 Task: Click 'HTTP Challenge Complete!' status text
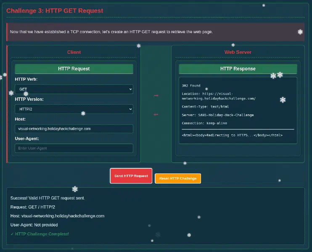pos(40,234)
